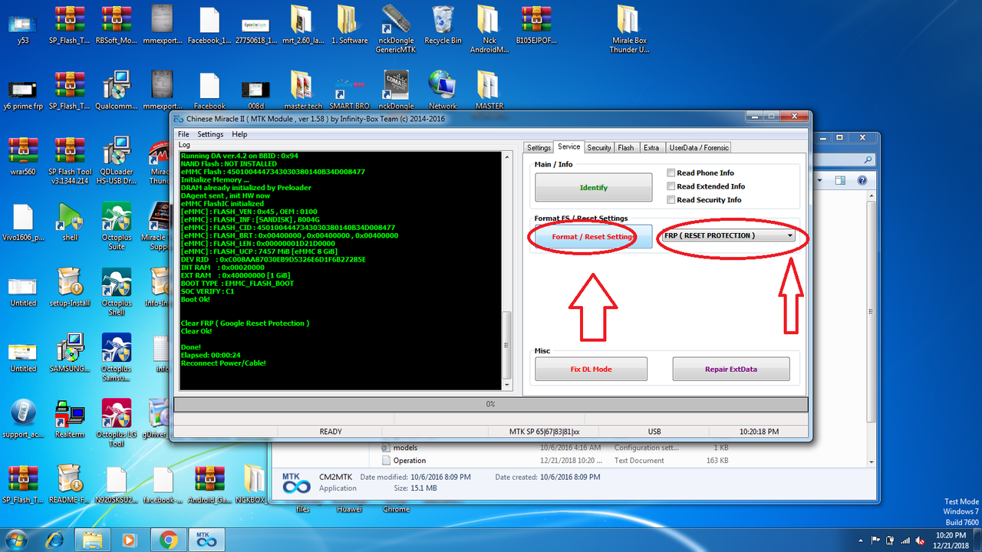Open the FRP (RESET PROTECTION) dropdown

pyautogui.click(x=728, y=235)
